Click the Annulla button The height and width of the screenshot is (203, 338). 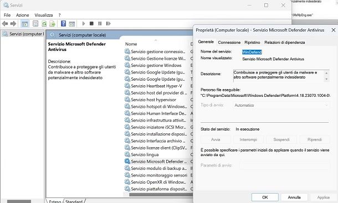click(x=294, y=197)
